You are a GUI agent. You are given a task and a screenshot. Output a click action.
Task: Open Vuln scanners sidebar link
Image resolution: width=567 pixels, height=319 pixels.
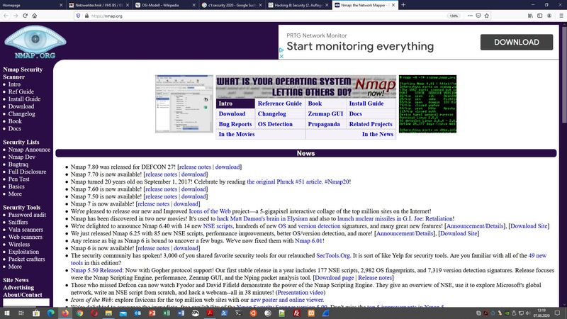point(26,229)
